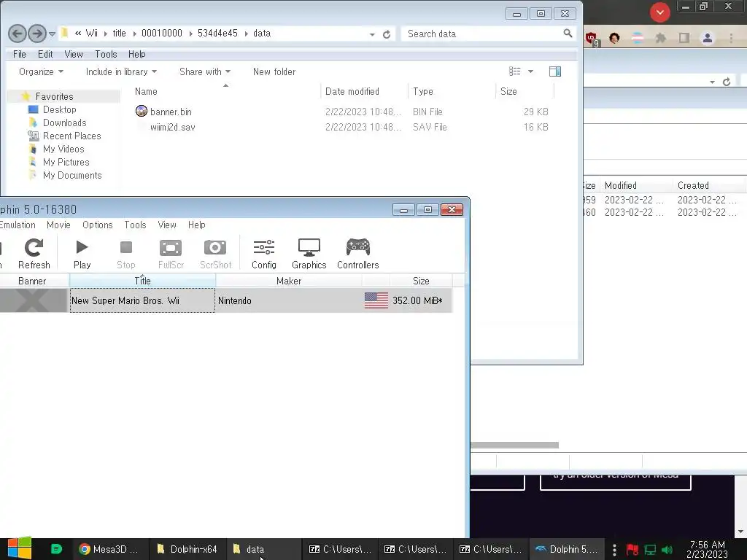Click the 00010000 breadcrumb in address bar
Screen dimensions: 747x560
point(162,34)
